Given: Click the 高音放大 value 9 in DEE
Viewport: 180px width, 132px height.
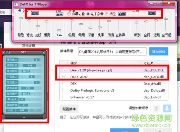Looking at the screenshot, I should (x=37, y=82).
